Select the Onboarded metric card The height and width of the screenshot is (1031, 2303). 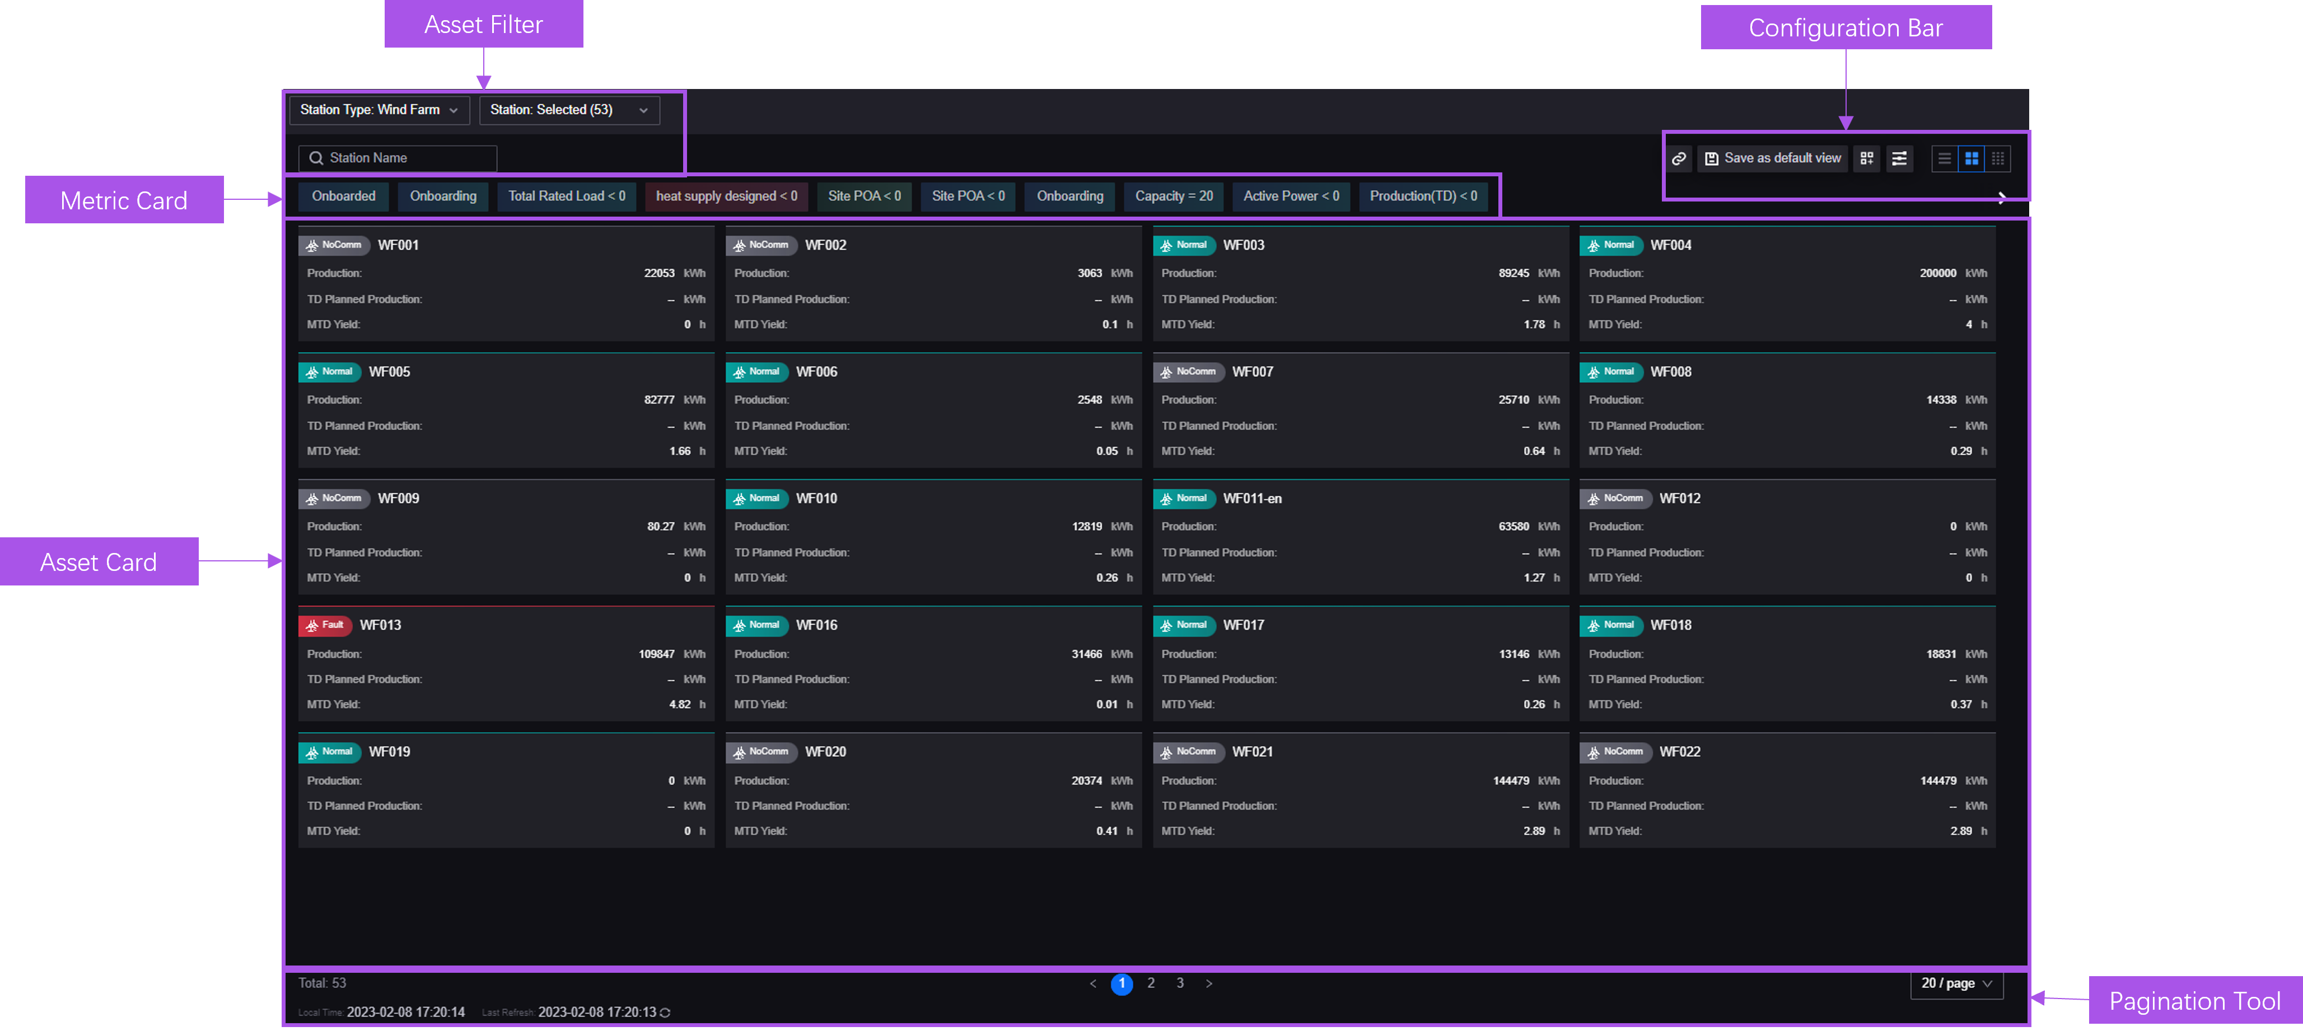pos(343,196)
